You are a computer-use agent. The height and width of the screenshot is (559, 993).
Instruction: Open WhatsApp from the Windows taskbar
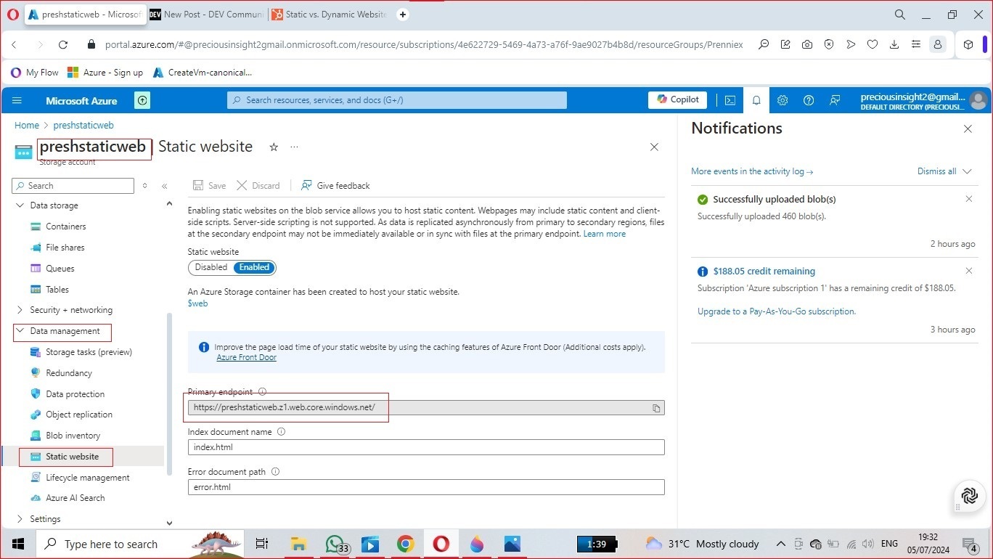pos(335,544)
